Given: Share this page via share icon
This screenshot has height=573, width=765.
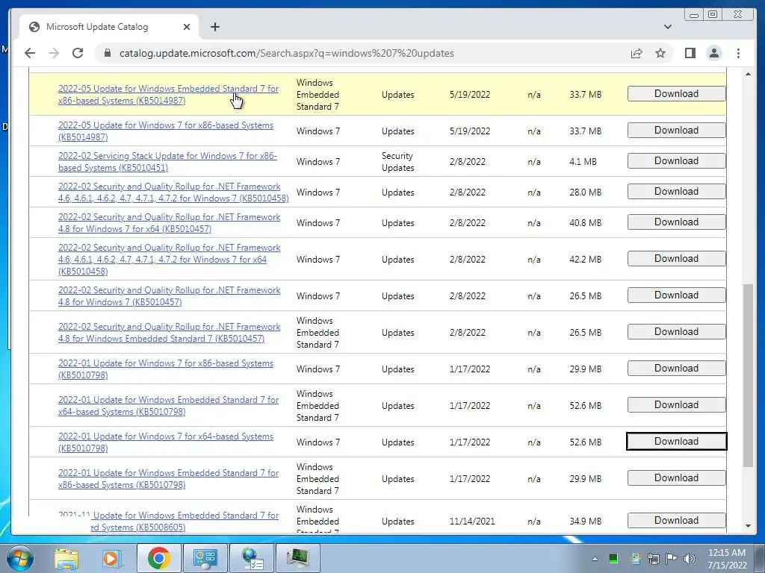Looking at the screenshot, I should click(637, 53).
